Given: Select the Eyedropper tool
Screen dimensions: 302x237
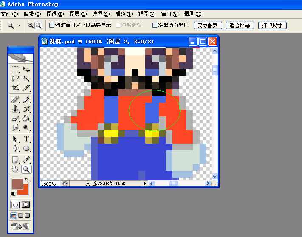Looking at the screenshot, I should click(26, 160).
